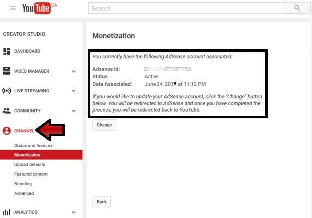Open the DASHBOARD section
This screenshot has height=218, width=312.
pyautogui.click(x=27, y=51)
